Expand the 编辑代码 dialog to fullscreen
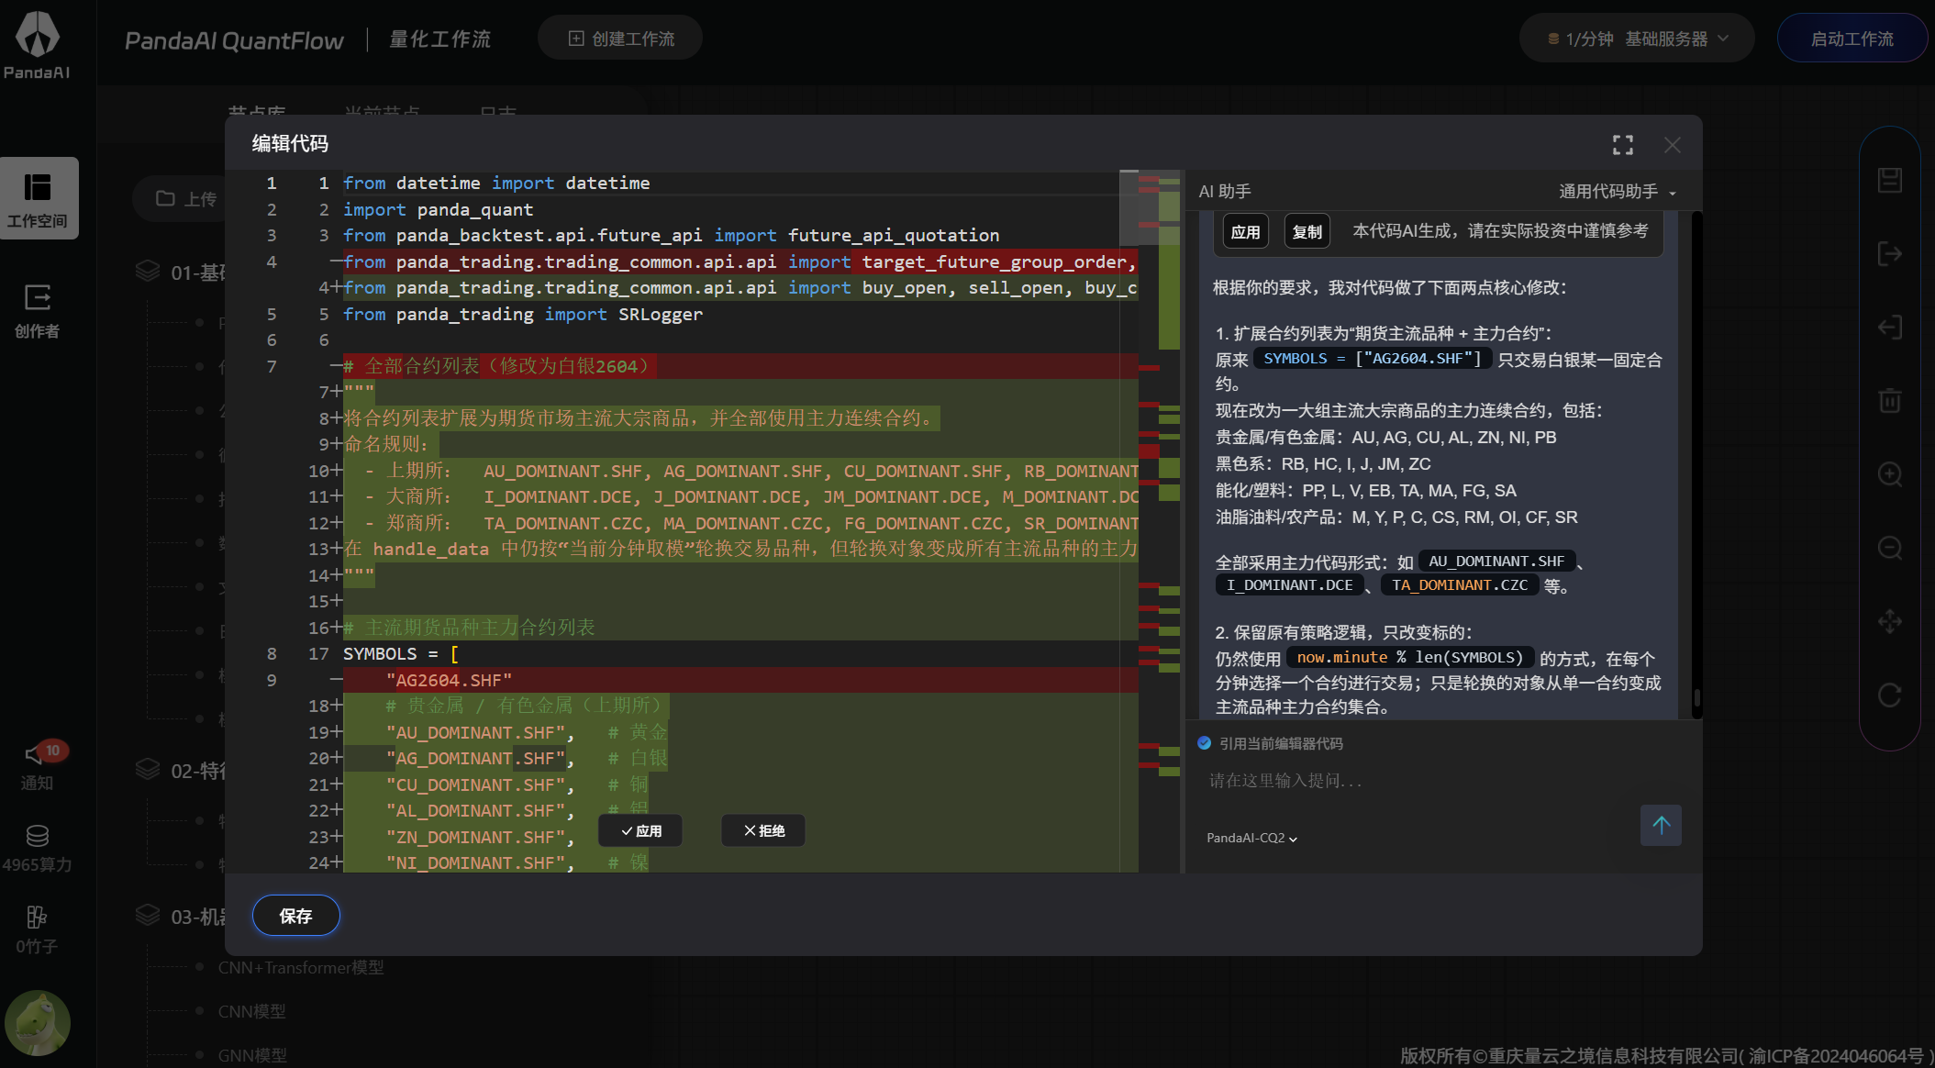Image resolution: width=1935 pixels, height=1068 pixels. click(x=1623, y=145)
